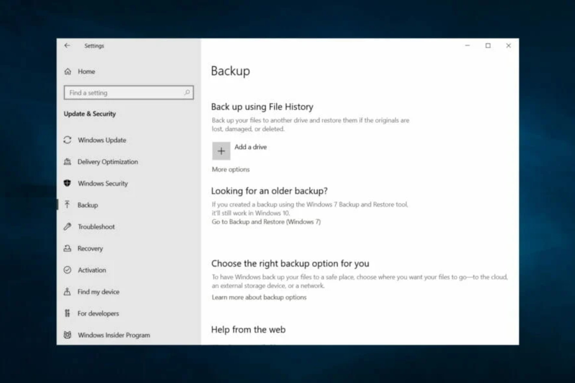Viewport: 575px width, 383px height.
Task: Click the Find a setting search box
Action: [128, 92]
